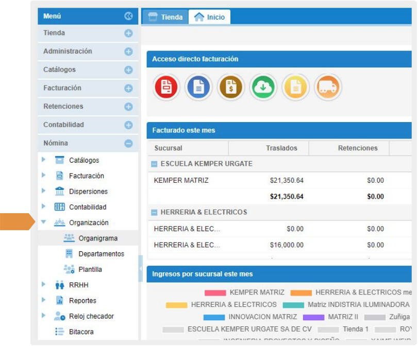
Task: Sort by the Traslados column header
Action: coord(281,148)
